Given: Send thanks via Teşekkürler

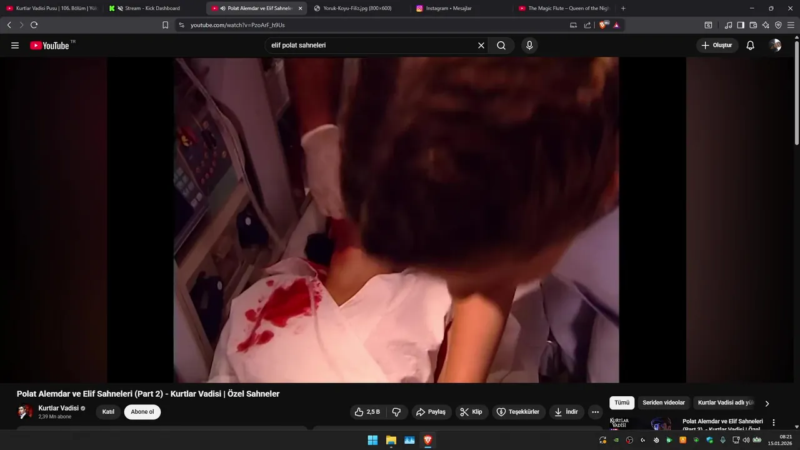Looking at the screenshot, I should pyautogui.click(x=518, y=412).
